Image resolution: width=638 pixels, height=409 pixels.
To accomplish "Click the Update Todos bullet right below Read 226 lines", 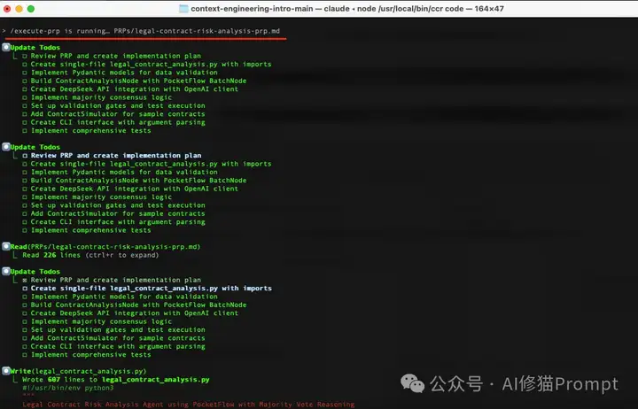I will click(x=6, y=271).
